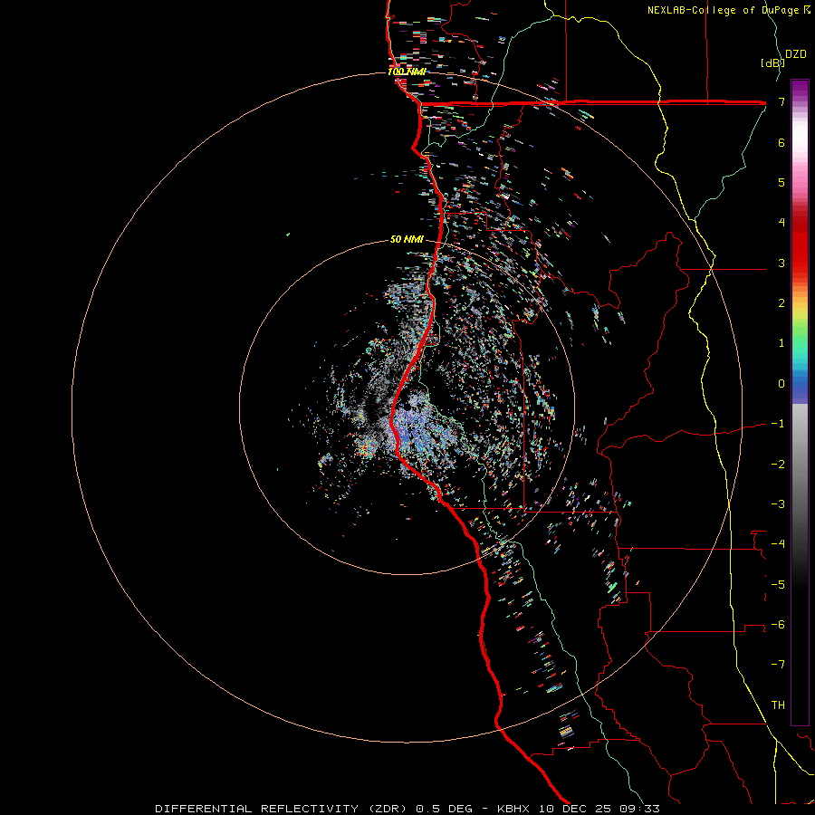Select the "3" value on the color scale
815x815 pixels.
[x=781, y=263]
